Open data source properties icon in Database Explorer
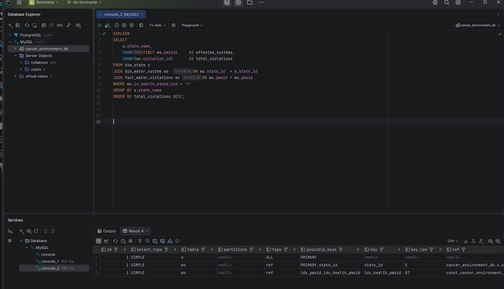This screenshot has height=289, width=504. click(x=17, y=25)
